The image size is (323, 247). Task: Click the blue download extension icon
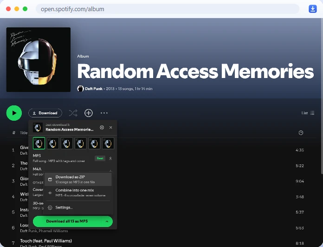click(x=312, y=9)
